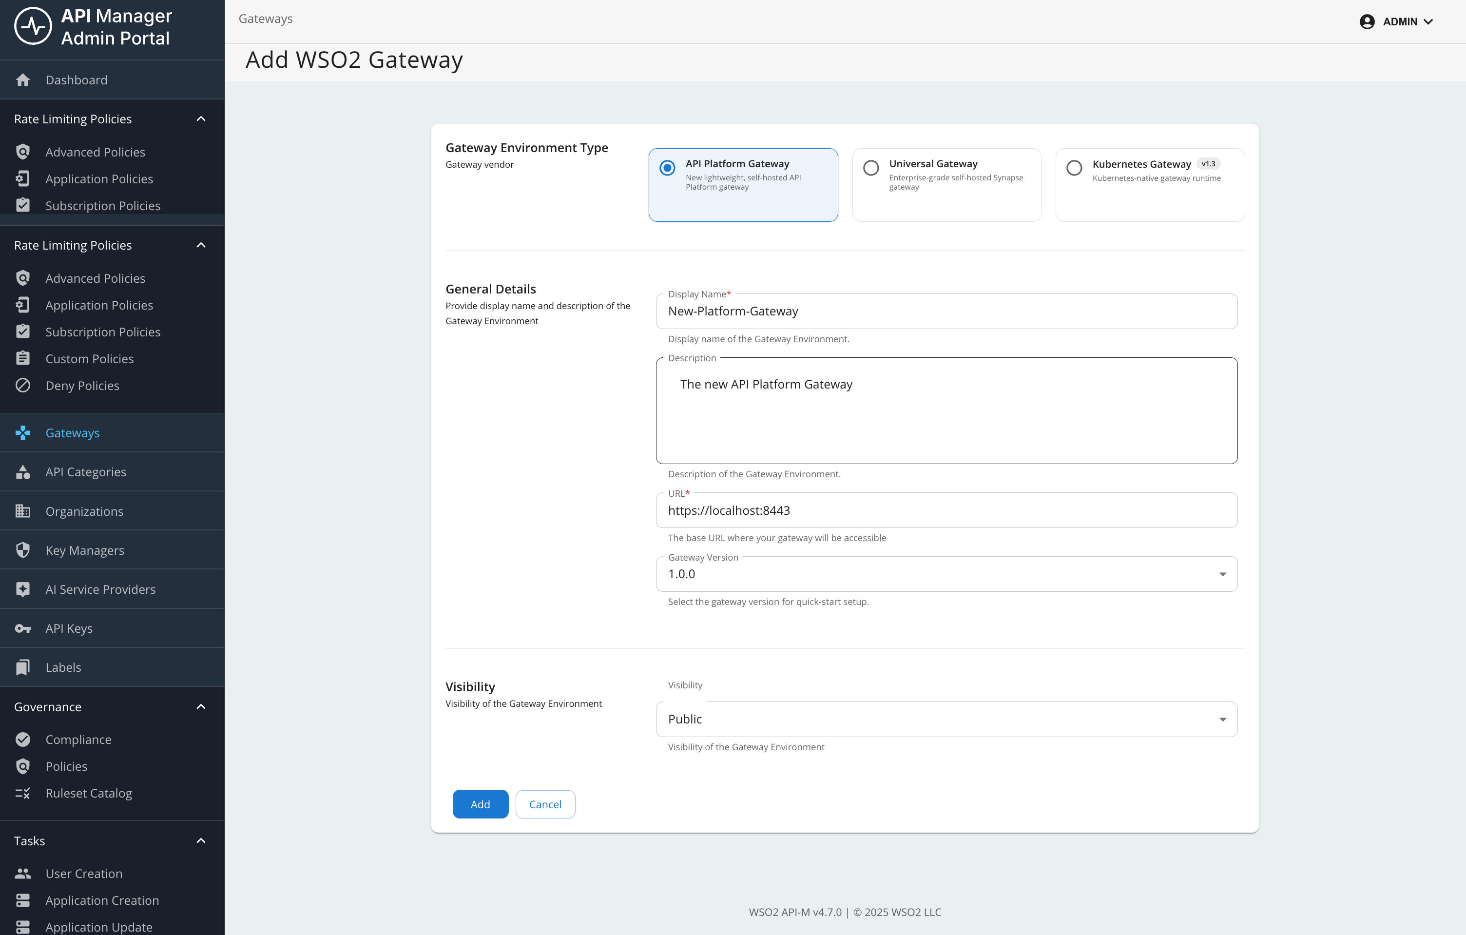This screenshot has height=935, width=1466.
Task: Open the ADMIN user menu
Action: click(x=1397, y=21)
